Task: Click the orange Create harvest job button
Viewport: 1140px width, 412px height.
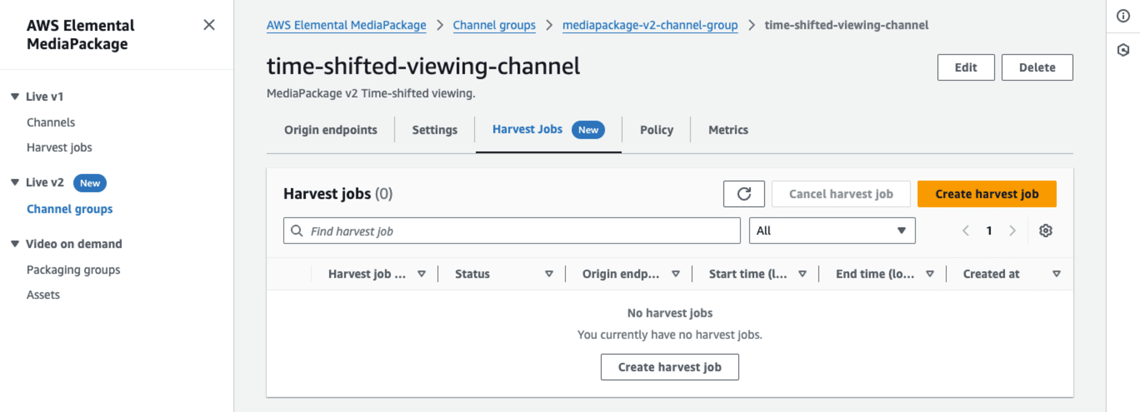Action: (987, 194)
